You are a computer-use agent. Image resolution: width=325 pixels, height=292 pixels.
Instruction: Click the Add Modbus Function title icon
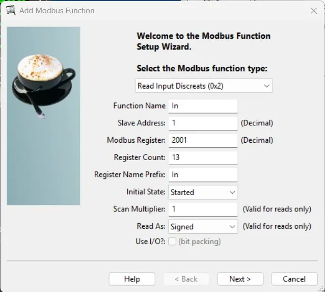[x=11, y=10]
